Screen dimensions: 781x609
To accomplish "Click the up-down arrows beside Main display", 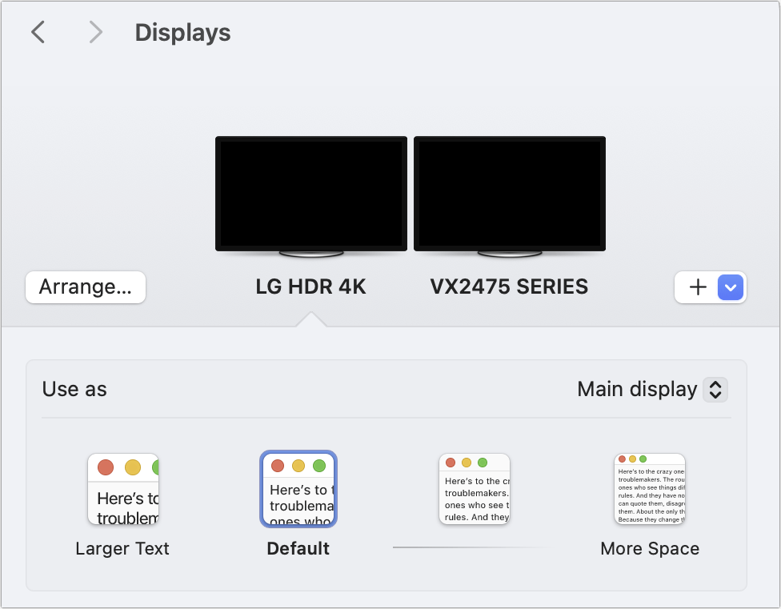I will pyautogui.click(x=715, y=390).
